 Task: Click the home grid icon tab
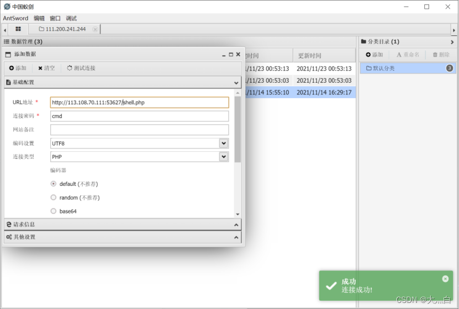click(x=18, y=29)
